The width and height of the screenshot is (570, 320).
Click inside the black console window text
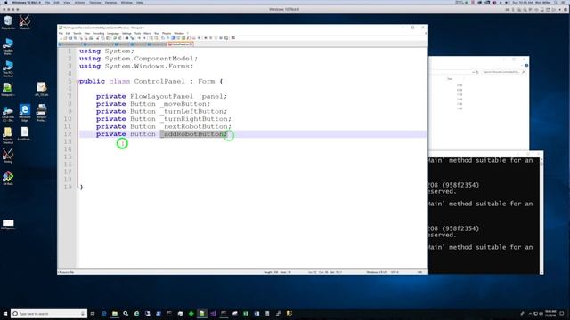pyautogui.click(x=484, y=215)
